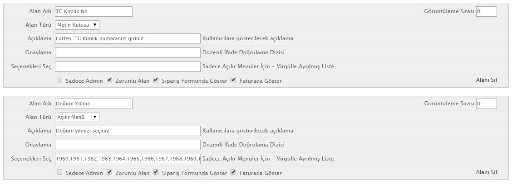The height and width of the screenshot is (184, 512).
Task: Focus the Alan Adı box containing TC Kimlik No
Action: [94, 11]
